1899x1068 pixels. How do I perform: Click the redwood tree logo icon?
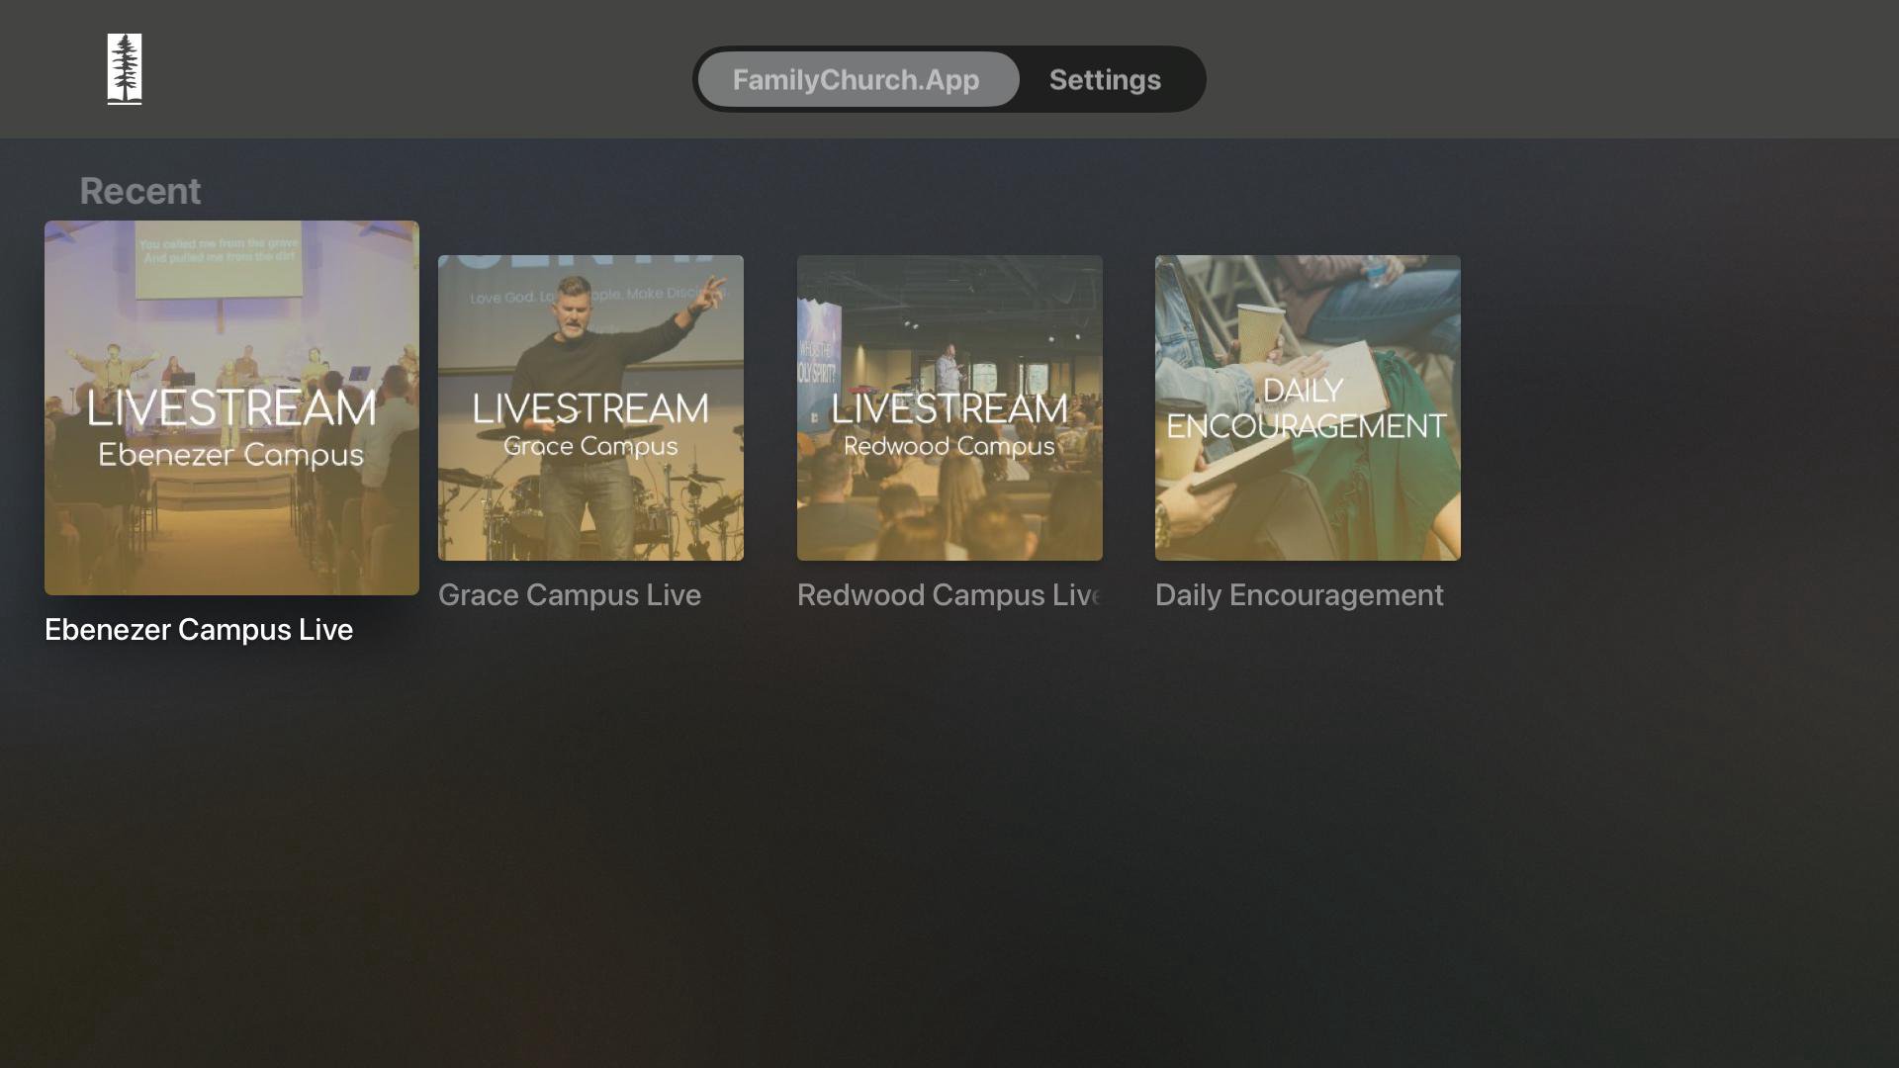click(x=125, y=69)
